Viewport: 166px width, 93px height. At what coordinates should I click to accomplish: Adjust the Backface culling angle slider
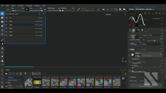pyautogui.click(x=155, y=41)
